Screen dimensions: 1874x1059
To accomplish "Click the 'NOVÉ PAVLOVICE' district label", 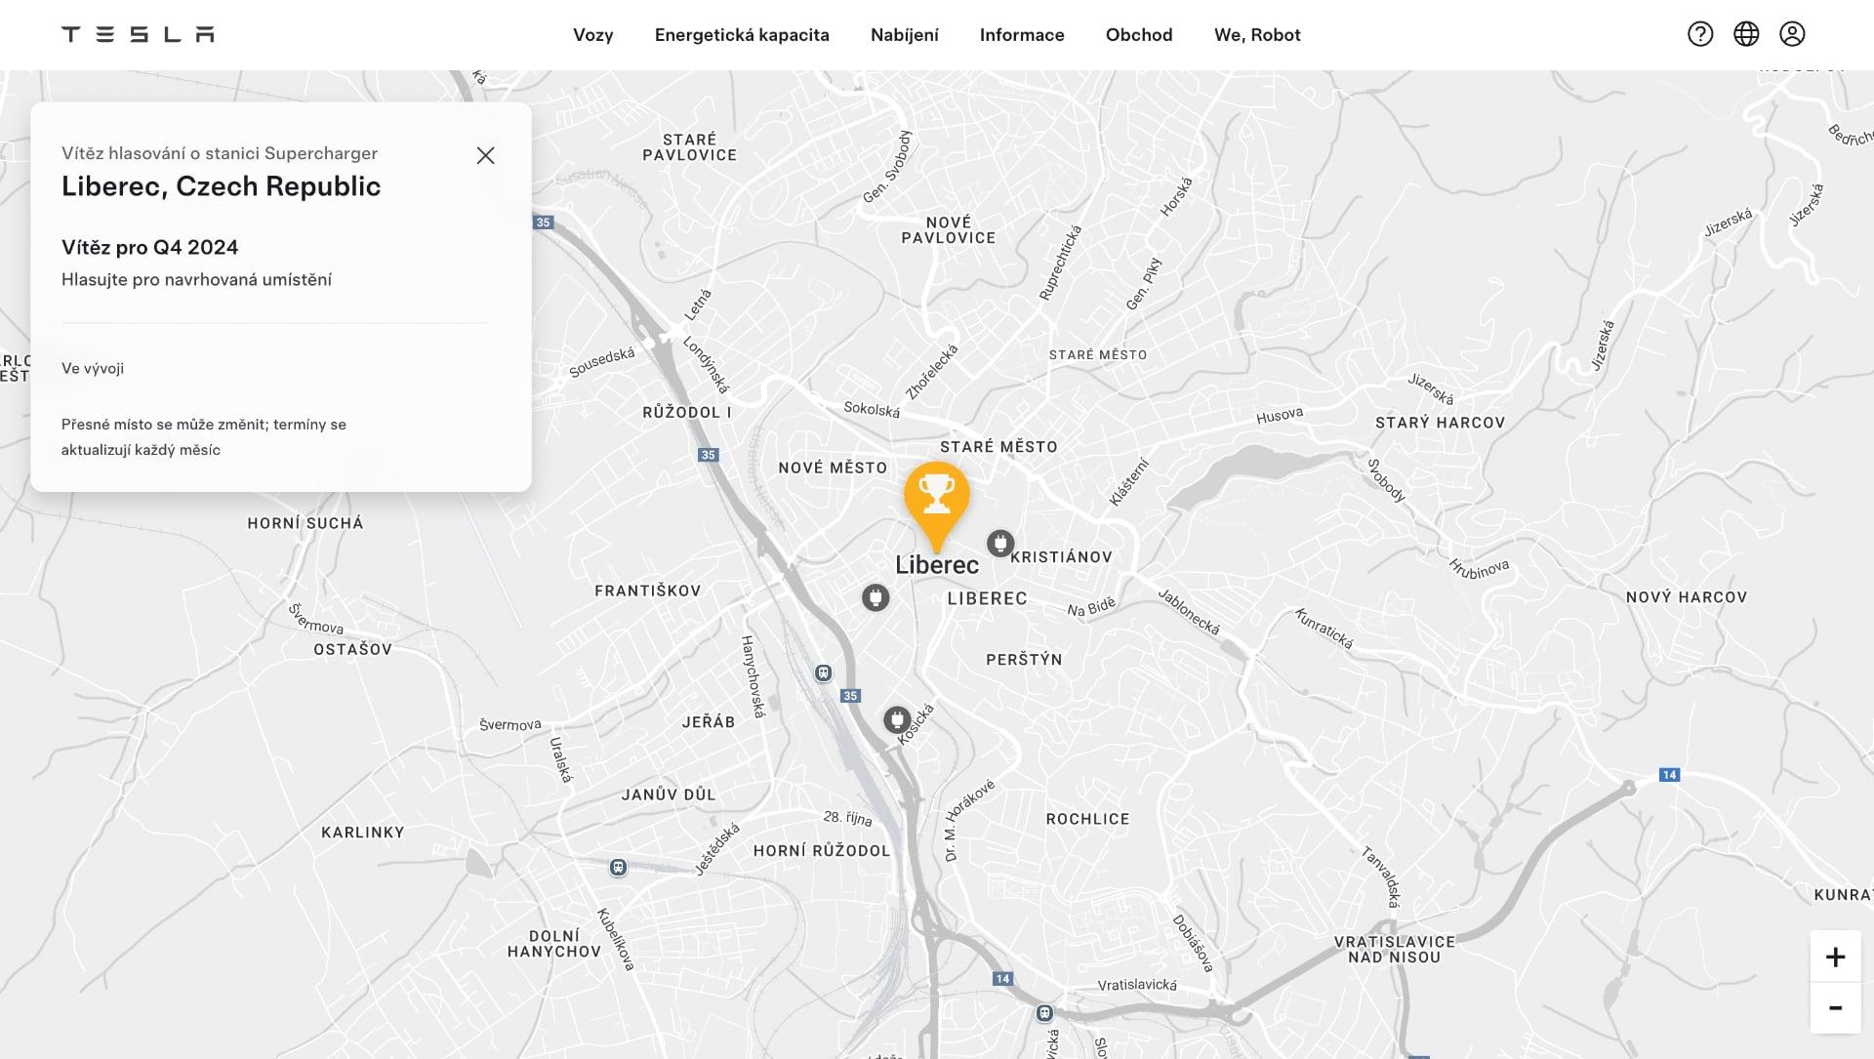I will 948,230.
